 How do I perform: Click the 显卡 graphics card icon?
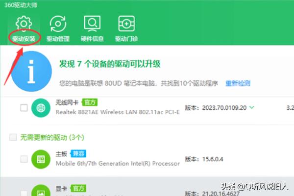pyautogui.click(x=41, y=191)
